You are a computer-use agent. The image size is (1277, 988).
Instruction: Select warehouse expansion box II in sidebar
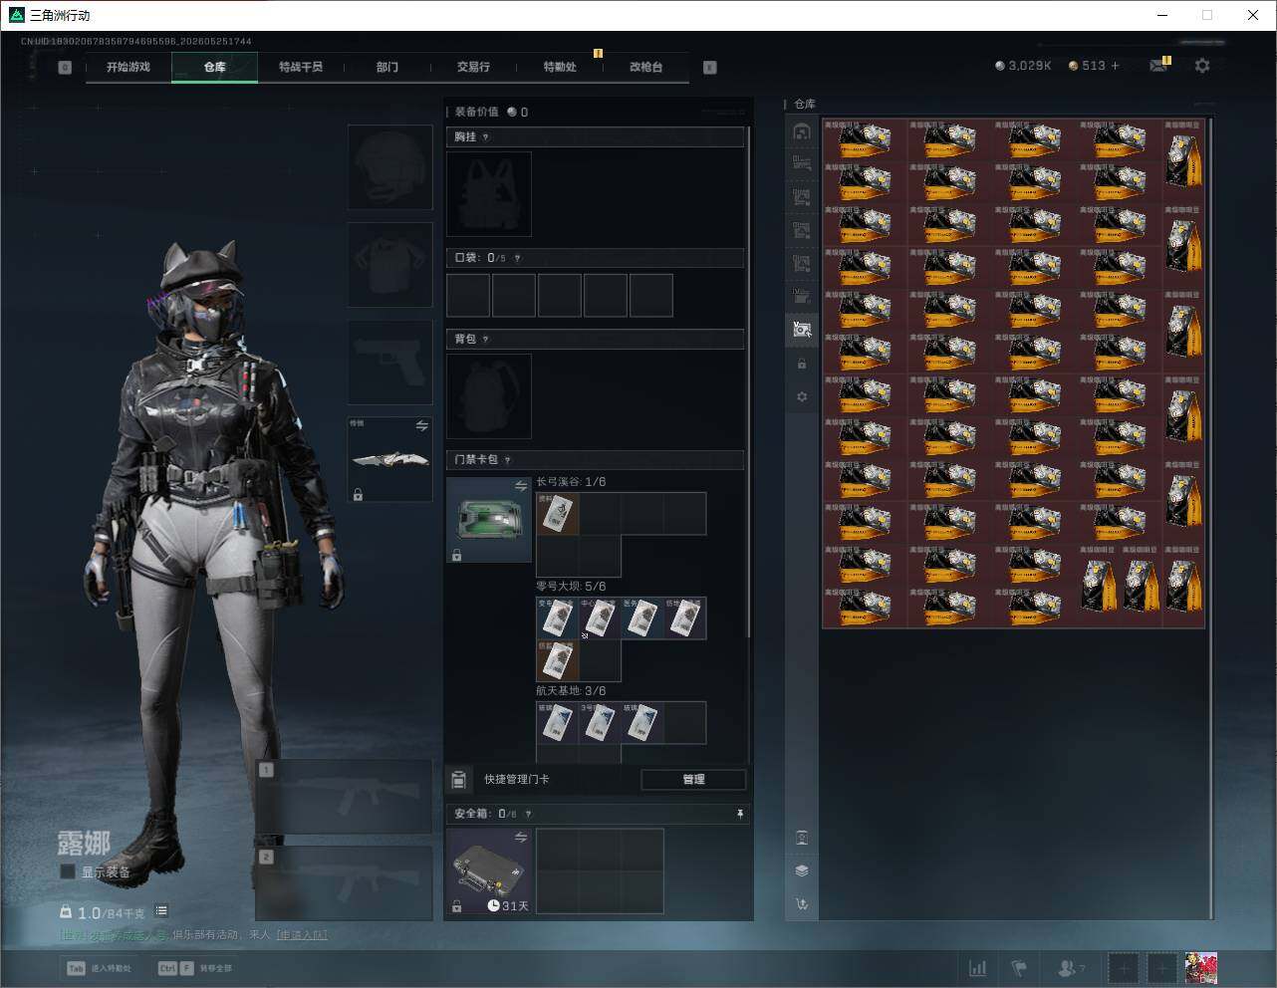click(x=802, y=197)
